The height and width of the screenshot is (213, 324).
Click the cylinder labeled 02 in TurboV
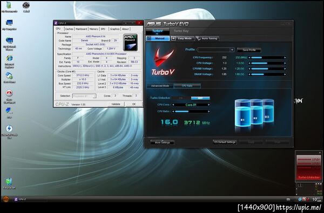[256, 112]
